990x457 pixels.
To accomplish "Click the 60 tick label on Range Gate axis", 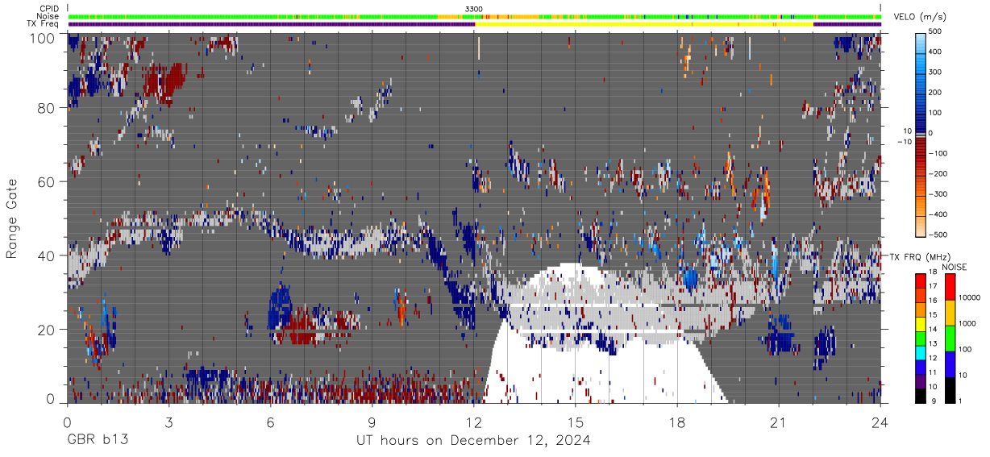I will coord(47,181).
